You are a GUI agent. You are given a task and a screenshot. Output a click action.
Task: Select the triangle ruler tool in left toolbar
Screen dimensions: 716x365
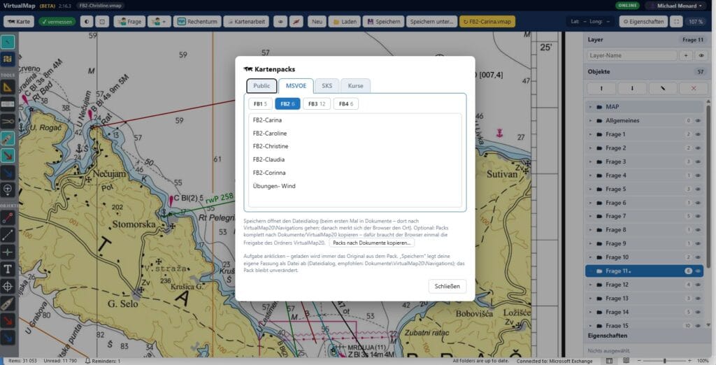pyautogui.click(x=8, y=87)
